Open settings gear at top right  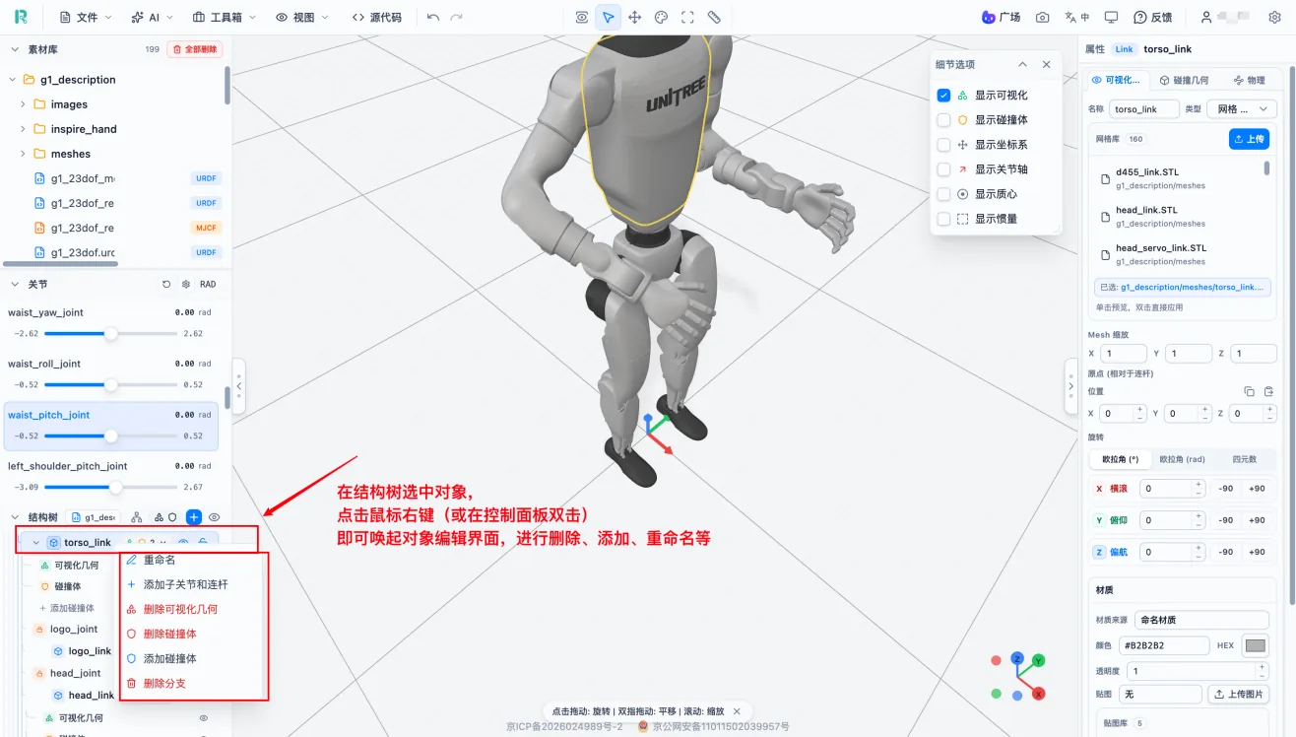(x=1273, y=17)
